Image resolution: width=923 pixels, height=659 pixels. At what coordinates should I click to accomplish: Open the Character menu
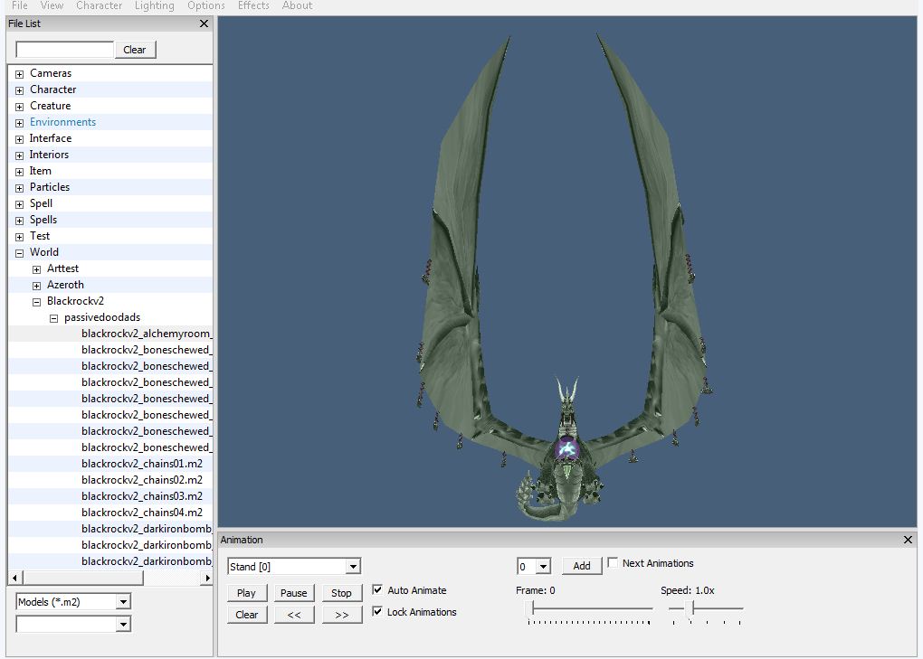click(99, 5)
